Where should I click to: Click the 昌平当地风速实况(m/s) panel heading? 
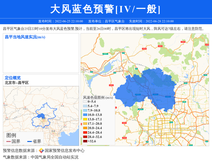pos(25,37)
